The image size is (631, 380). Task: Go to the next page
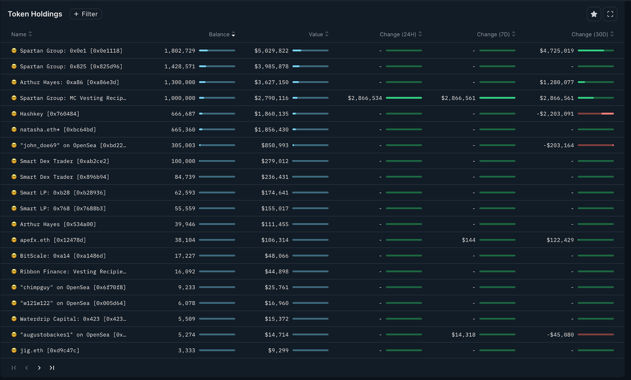[x=39, y=368]
